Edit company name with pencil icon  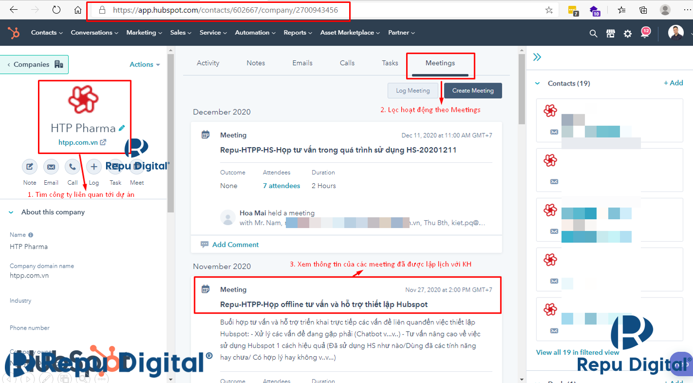click(x=122, y=128)
